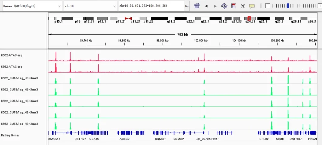Select the first K562-ATAC-seq track name

point(12,55)
